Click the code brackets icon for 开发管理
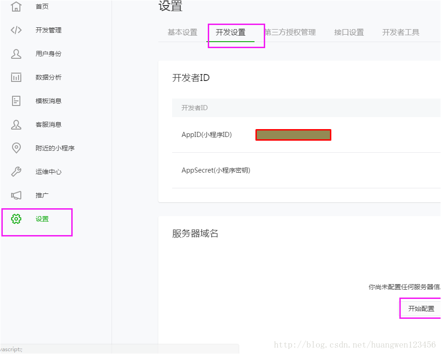This screenshot has width=441, height=354. [16, 30]
